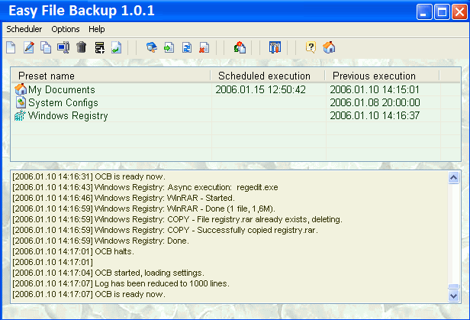
Task: Click the log scrollbar down arrow
Action: coord(453,296)
